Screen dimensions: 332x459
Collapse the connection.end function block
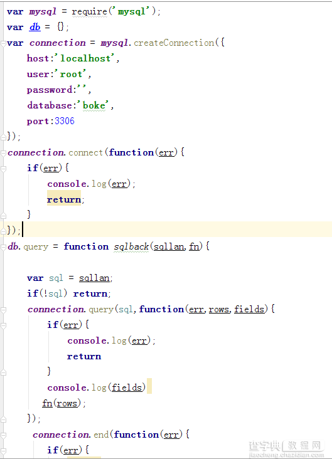[x=3, y=435]
